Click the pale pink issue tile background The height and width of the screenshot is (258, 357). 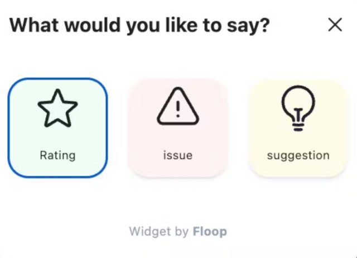[x=178, y=137]
